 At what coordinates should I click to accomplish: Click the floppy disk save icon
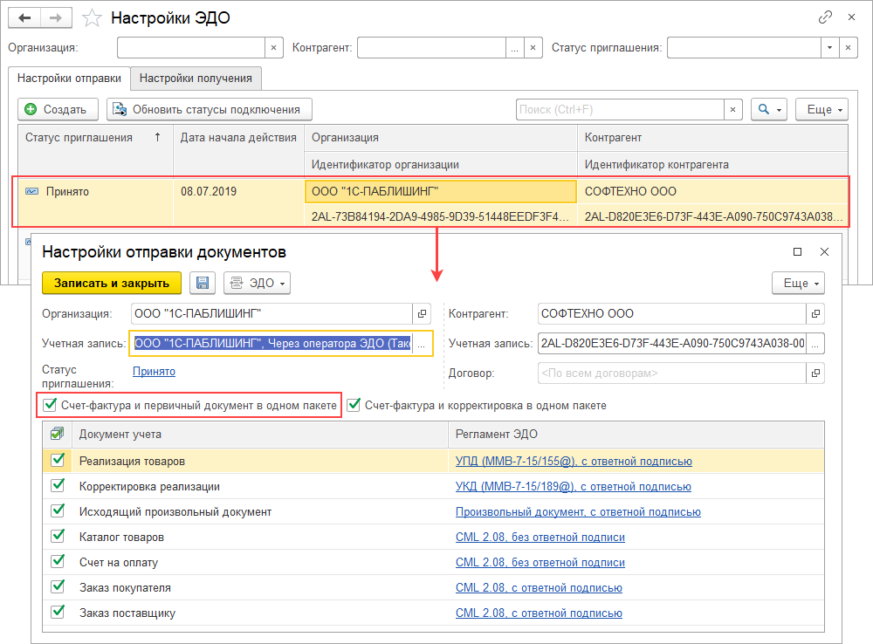click(203, 283)
